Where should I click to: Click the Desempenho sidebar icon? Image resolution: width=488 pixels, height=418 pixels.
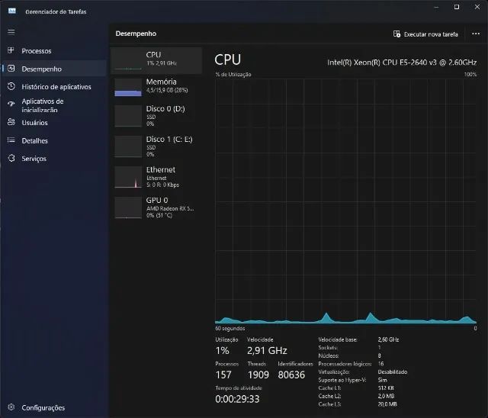point(11,69)
